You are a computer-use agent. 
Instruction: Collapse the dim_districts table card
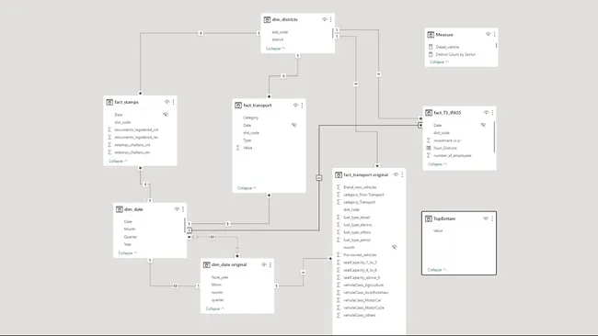coord(275,49)
